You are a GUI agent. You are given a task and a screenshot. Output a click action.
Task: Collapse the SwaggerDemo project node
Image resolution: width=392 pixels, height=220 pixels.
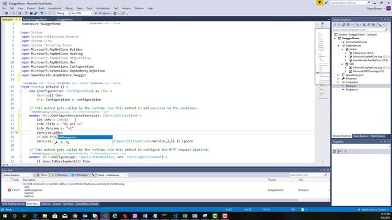click(x=335, y=38)
